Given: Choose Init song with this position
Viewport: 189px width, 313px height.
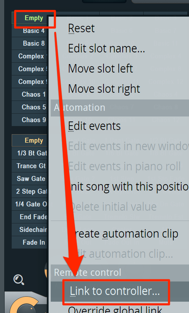Looking at the screenshot, I should pyautogui.click(x=128, y=187).
